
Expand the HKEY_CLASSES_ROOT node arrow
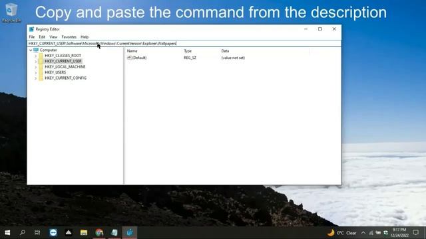click(35, 56)
